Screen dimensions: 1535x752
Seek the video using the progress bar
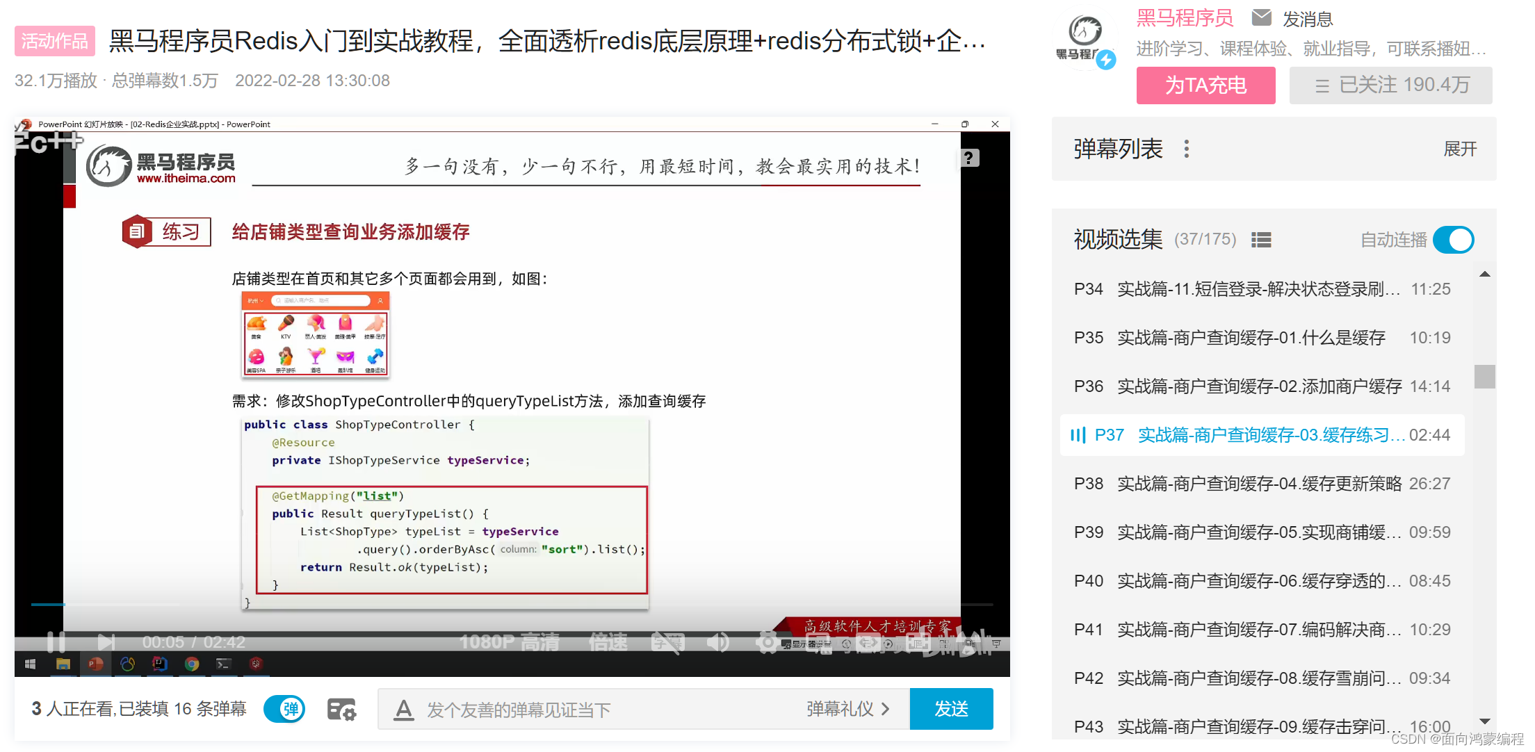(512, 605)
